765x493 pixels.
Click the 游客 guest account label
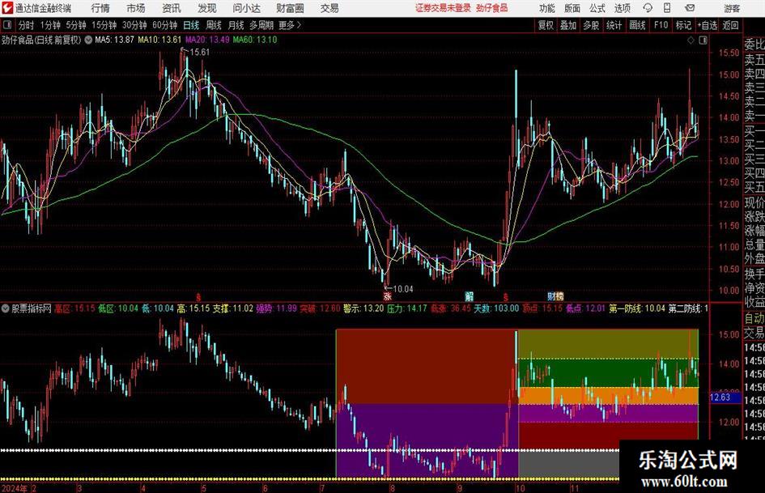pyautogui.click(x=732, y=8)
